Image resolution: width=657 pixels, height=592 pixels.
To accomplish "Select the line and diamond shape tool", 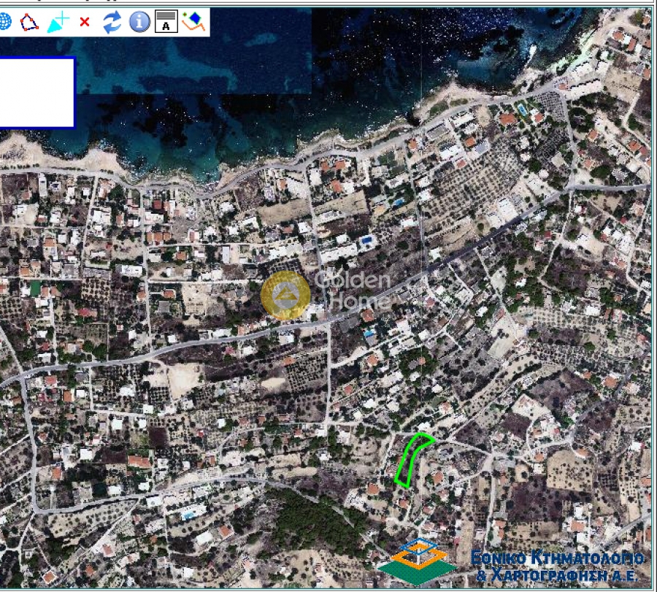I will point(193,23).
